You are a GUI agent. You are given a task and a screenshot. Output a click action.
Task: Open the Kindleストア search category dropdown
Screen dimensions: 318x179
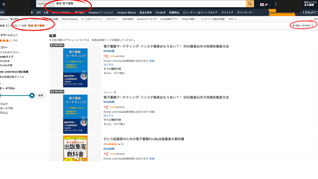click(x=45, y=3)
